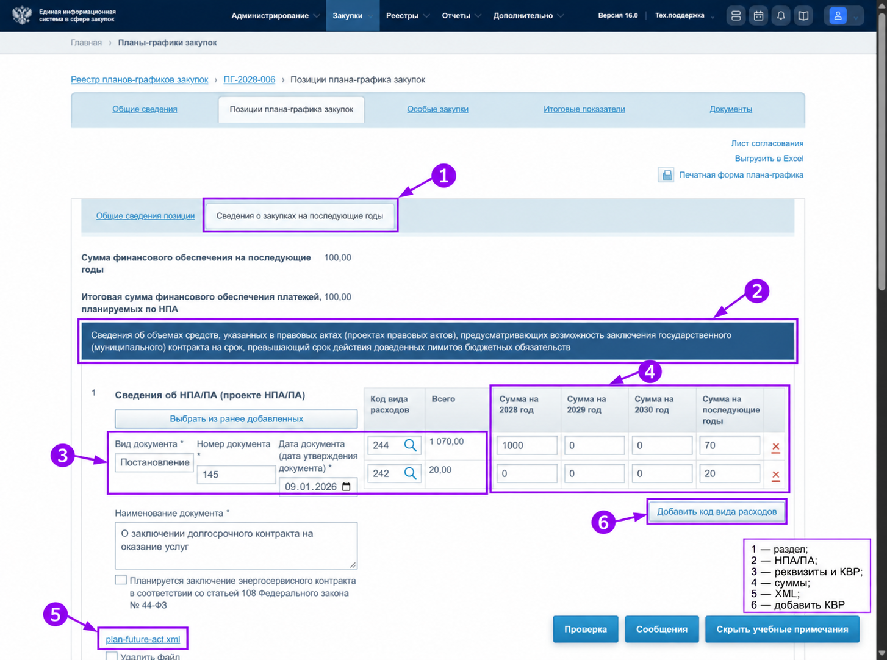The image size is (887, 660).
Task: Click the Проверка button
Action: pyautogui.click(x=586, y=629)
